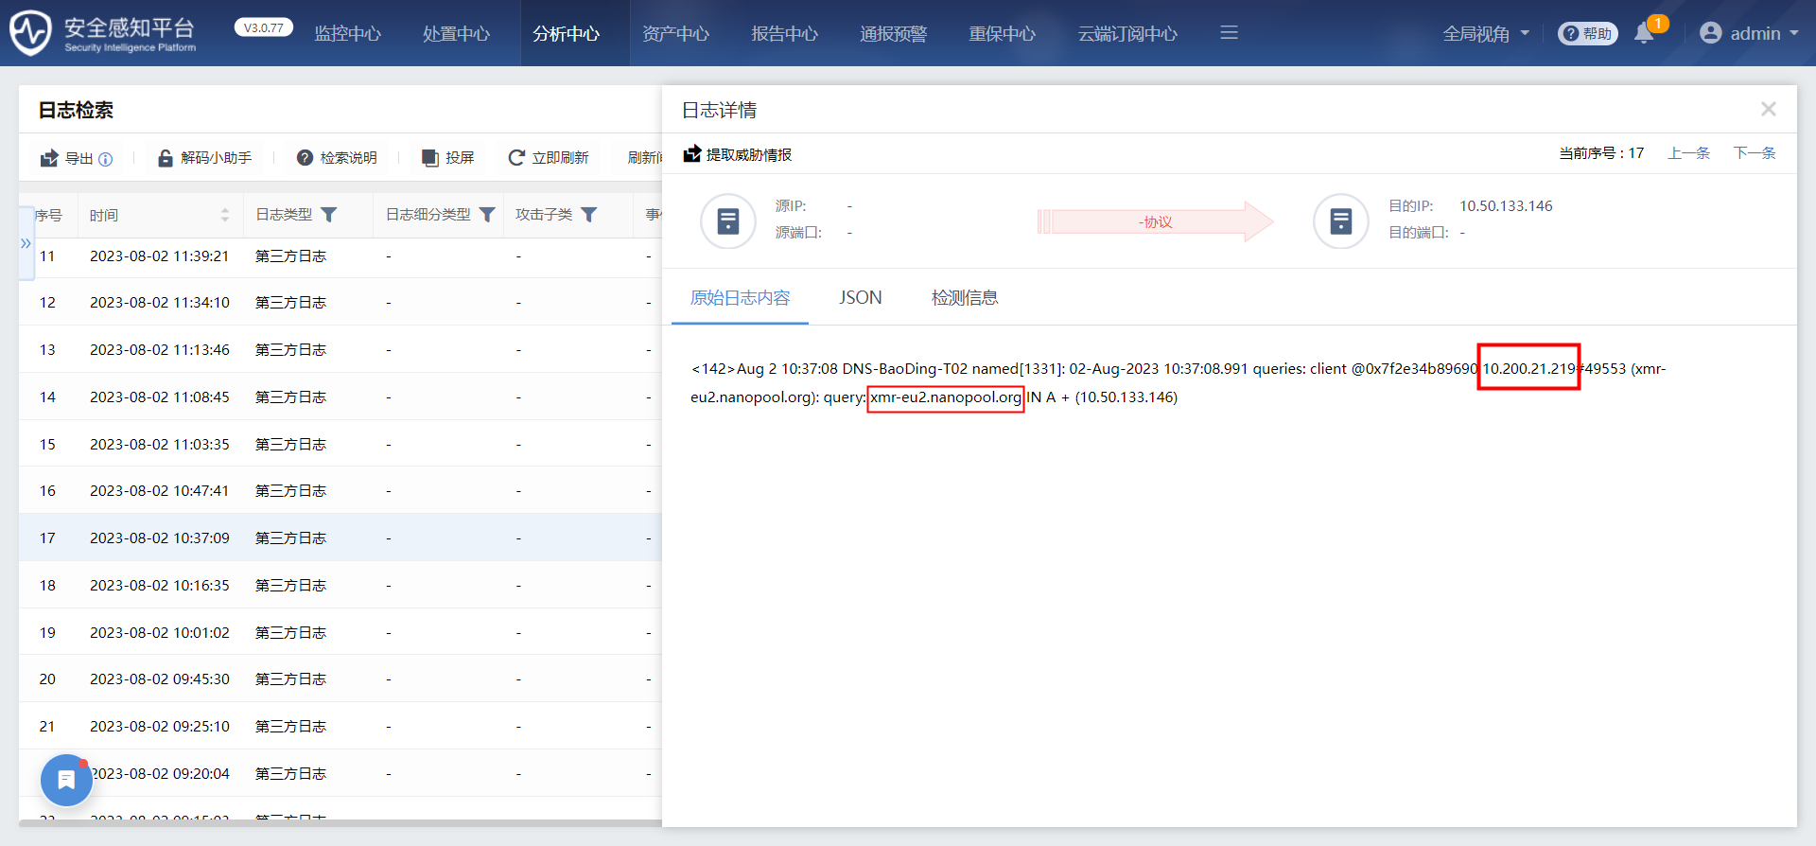Select log row 17 at 10:37:09
The image size is (1816, 846).
[x=340, y=538]
